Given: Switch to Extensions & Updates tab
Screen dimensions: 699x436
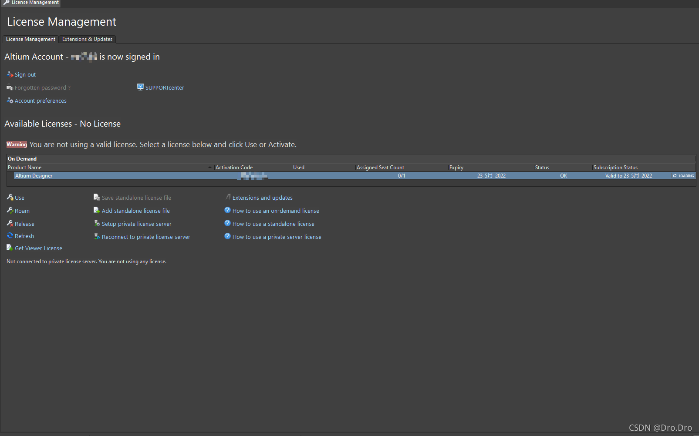Looking at the screenshot, I should 87,39.
